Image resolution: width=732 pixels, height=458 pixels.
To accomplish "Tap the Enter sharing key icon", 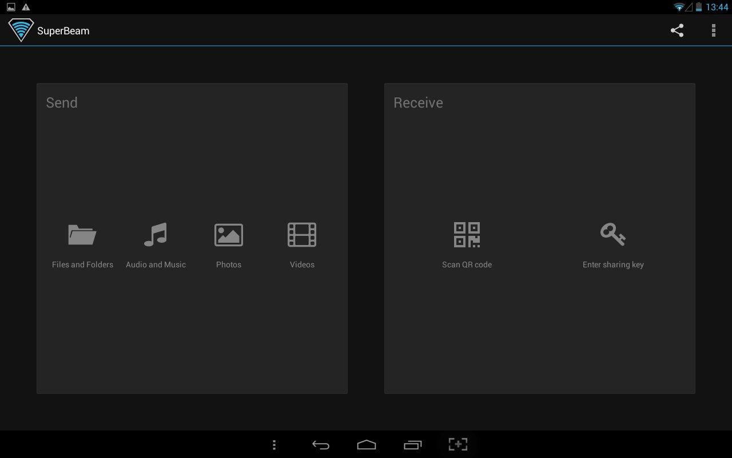I will tap(613, 235).
